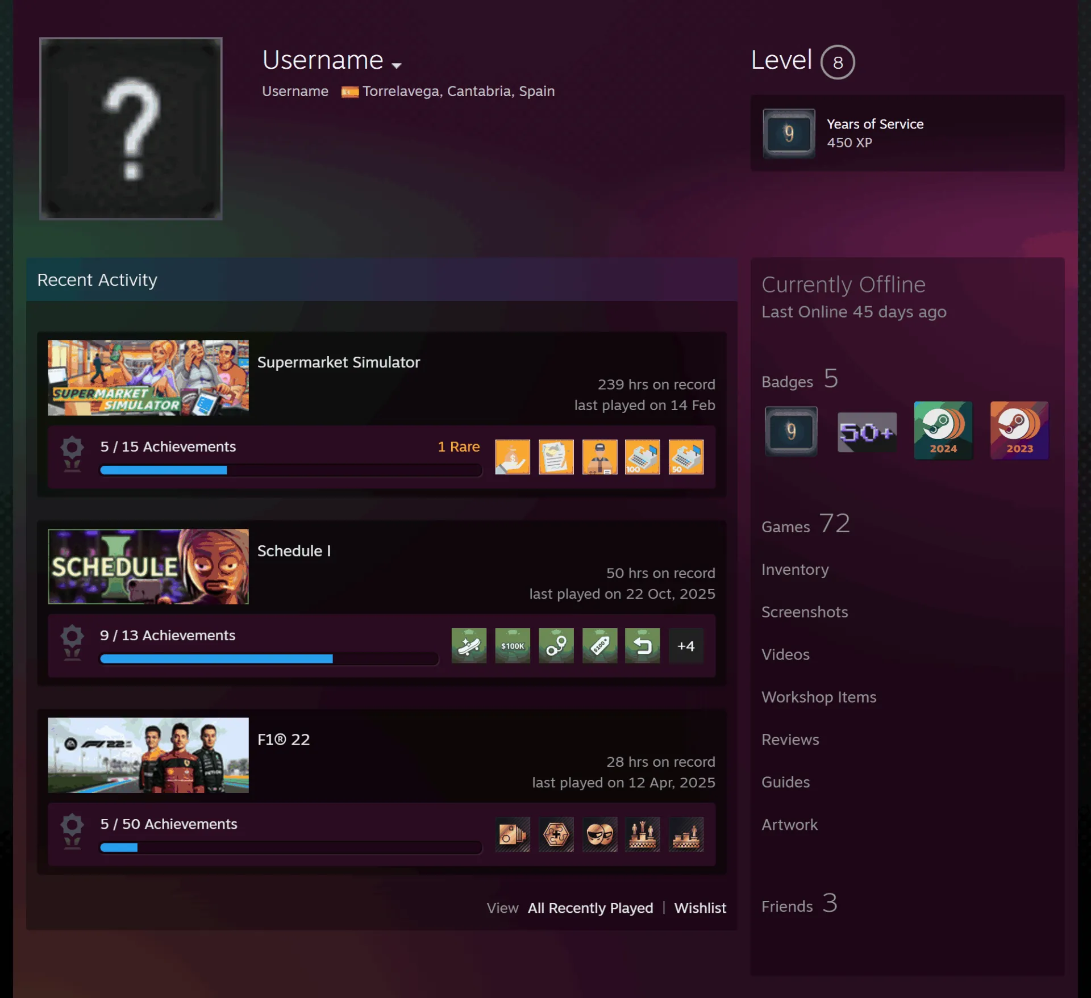
Task: View the return arrow achievement in Schedule I
Action: pyautogui.click(x=643, y=645)
